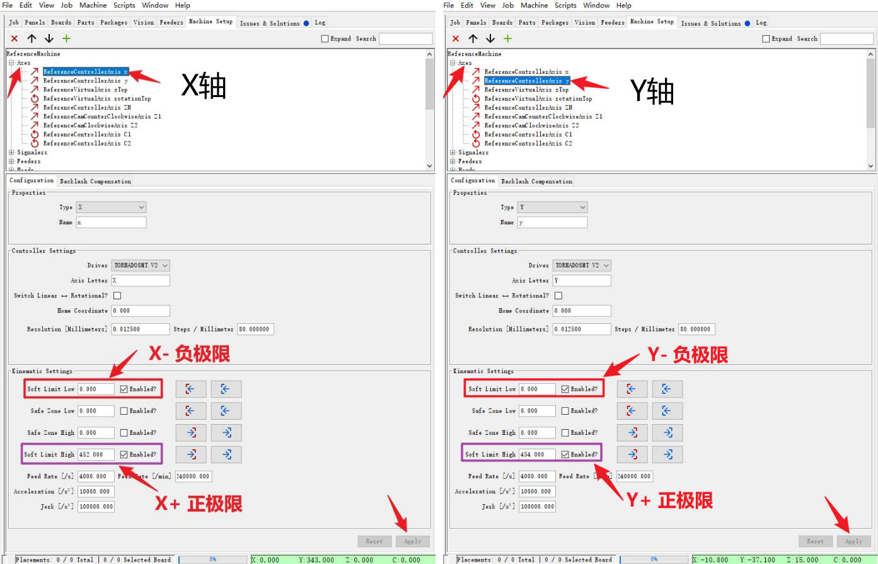Open Issues & Solutions tab in right window
Screen dimensions: 878x564
pos(715,23)
